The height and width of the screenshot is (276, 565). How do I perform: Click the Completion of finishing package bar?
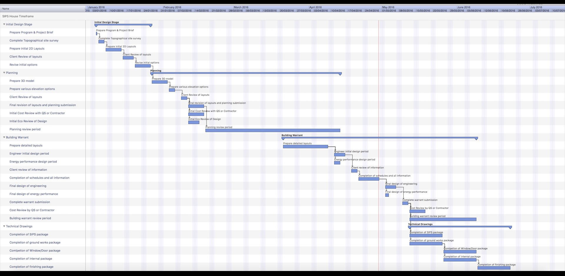[x=494, y=268]
